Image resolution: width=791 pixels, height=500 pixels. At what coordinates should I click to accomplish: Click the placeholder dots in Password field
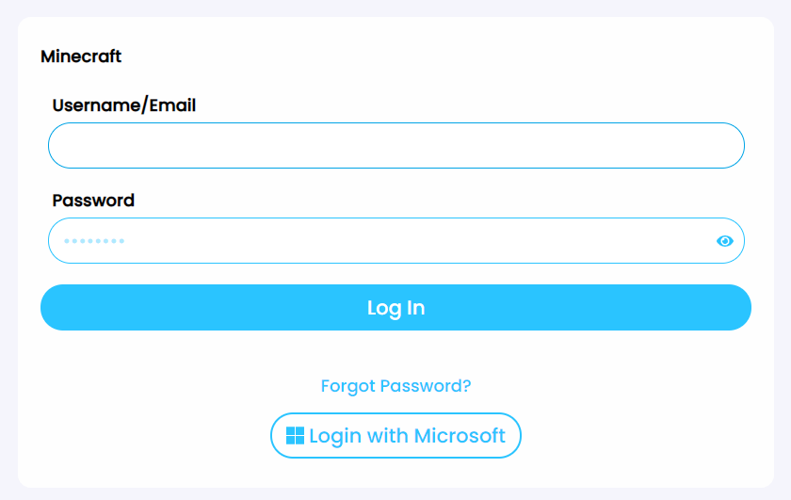[94, 241]
